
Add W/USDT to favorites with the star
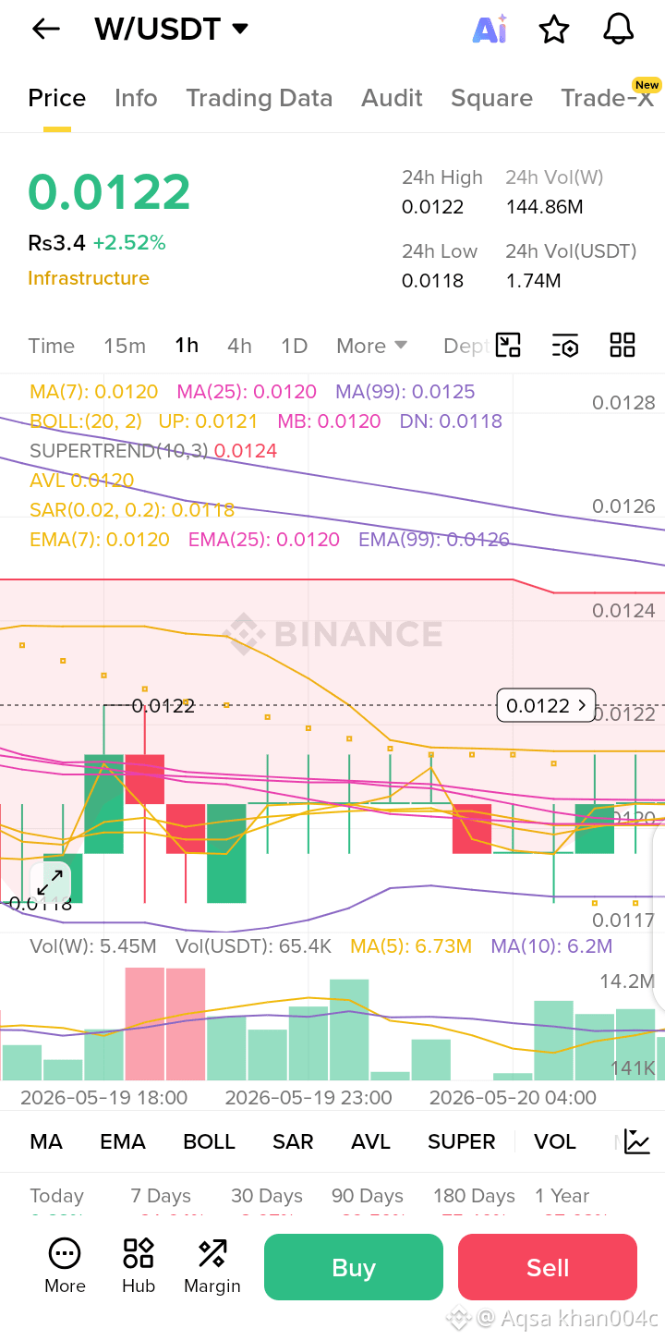coord(554,30)
